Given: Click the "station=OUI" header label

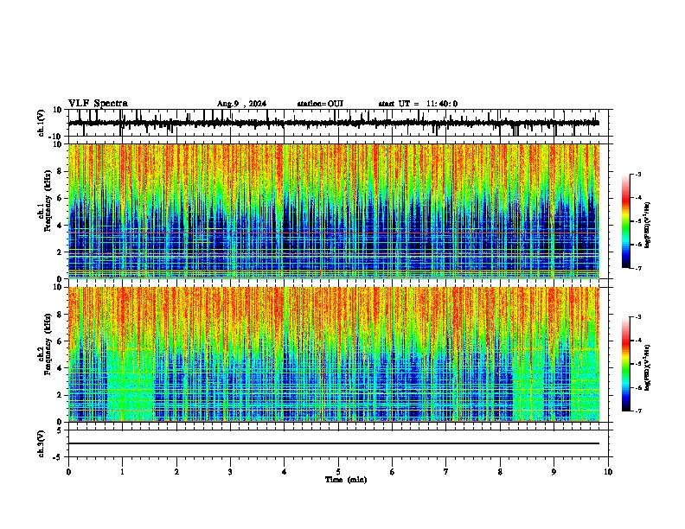Looking at the screenshot, I should [320, 104].
